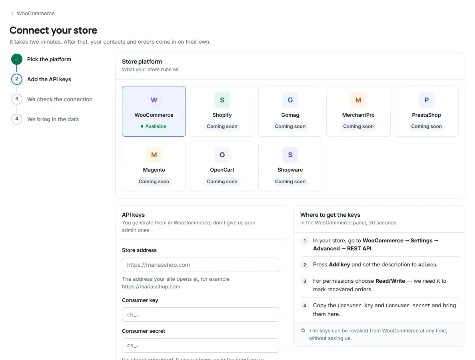Click the Shopware S logo icon

point(290,155)
